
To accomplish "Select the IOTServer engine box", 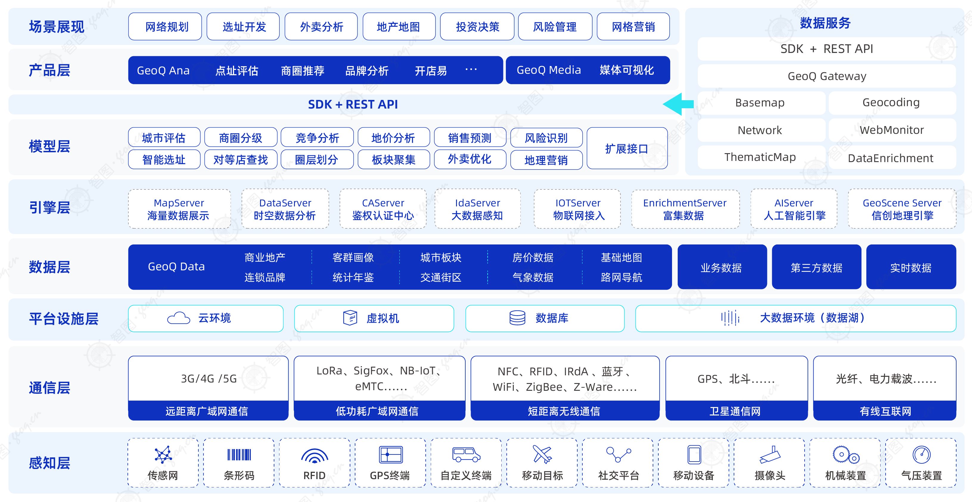I will [577, 209].
